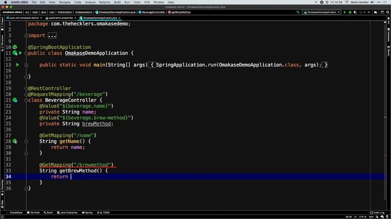Click the brewMethod field name on line 25
Screen dimensions: 391x219
pyautogui.click(x=97, y=123)
